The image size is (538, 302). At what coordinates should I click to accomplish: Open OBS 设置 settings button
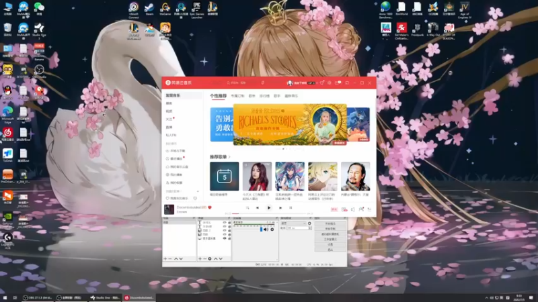tap(330, 245)
